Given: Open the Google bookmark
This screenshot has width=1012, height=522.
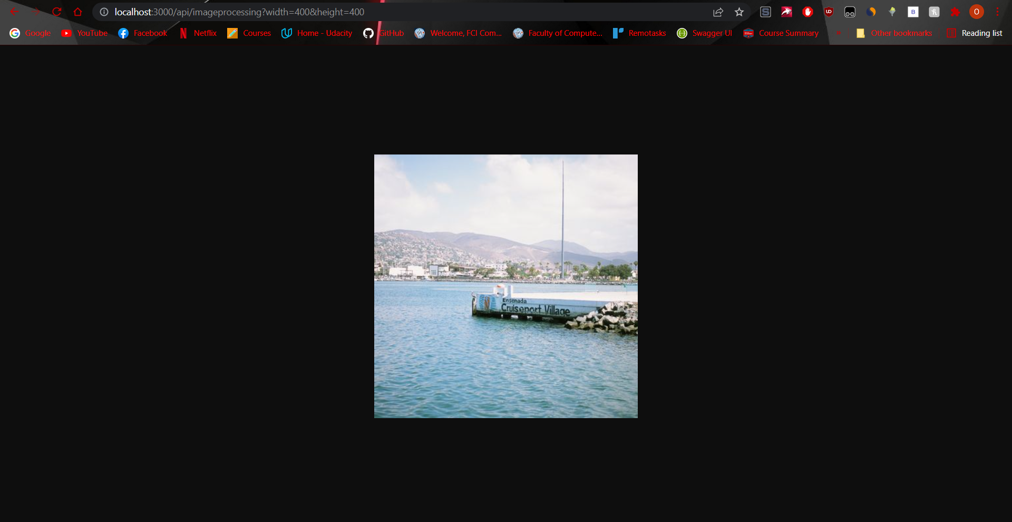Looking at the screenshot, I should tap(30, 33).
